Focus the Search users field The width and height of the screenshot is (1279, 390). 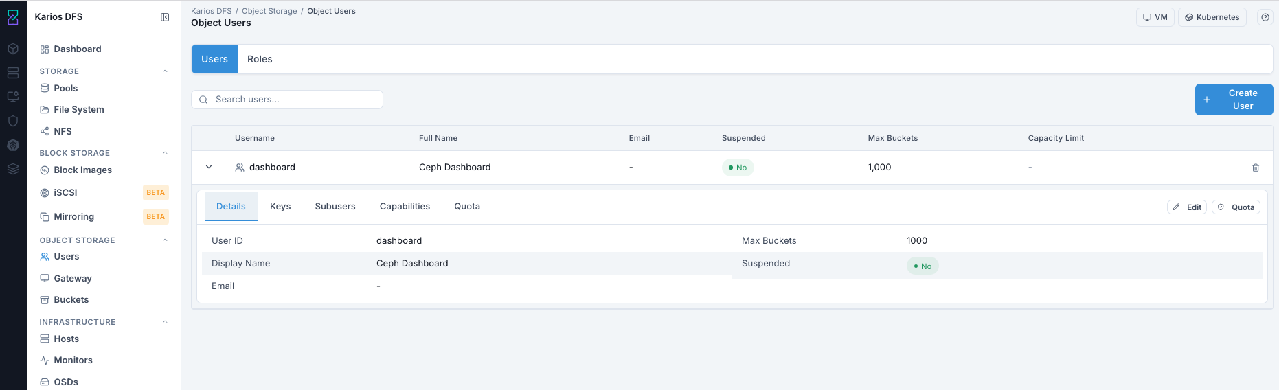click(287, 100)
